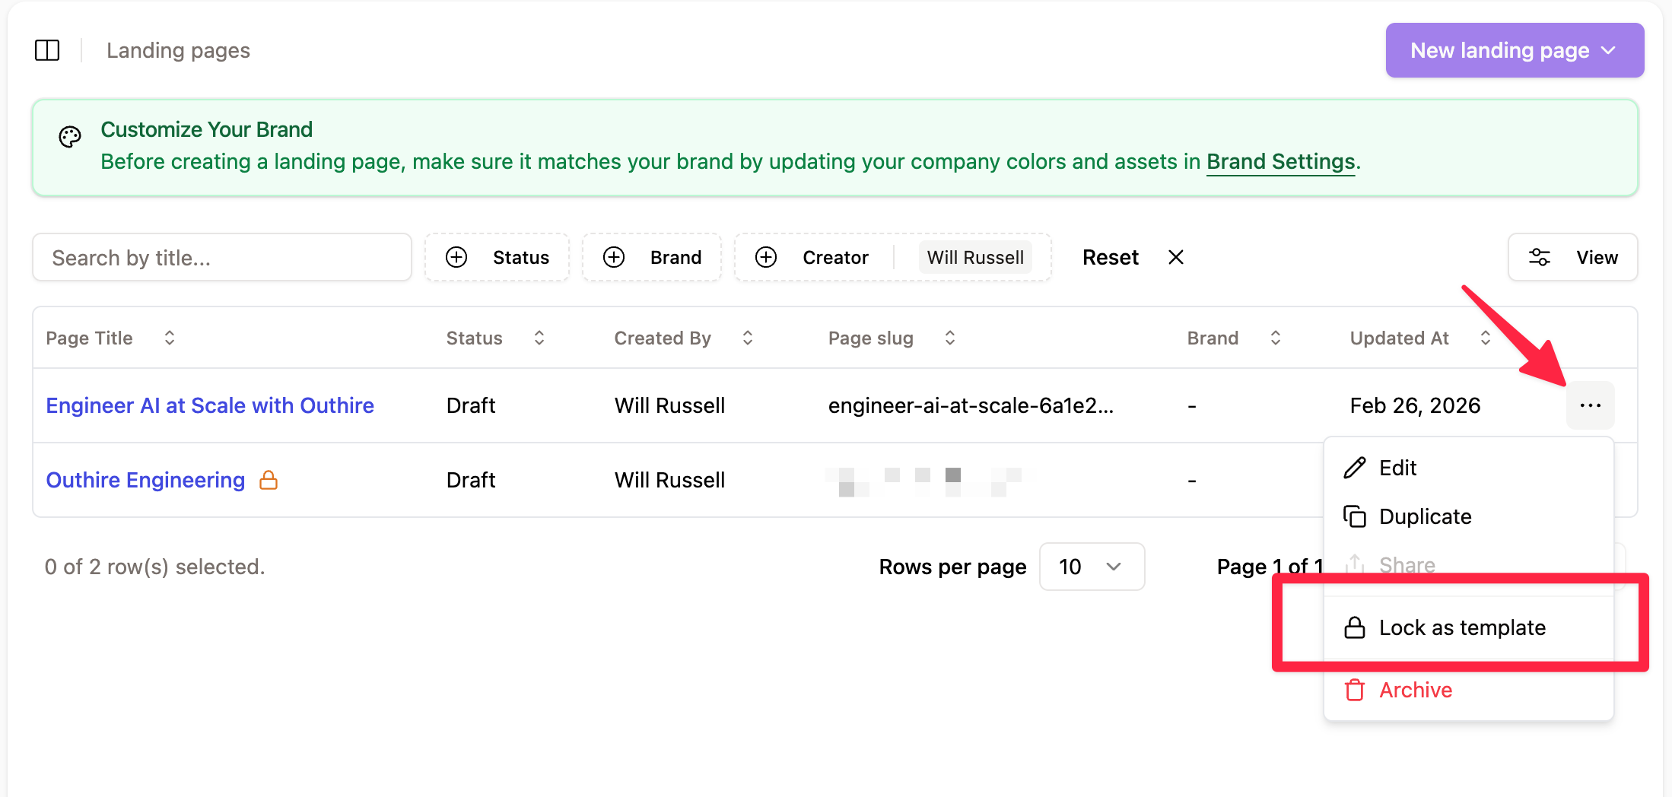Sort by Updated At column arrows
This screenshot has height=797, width=1672.
pyautogui.click(x=1486, y=338)
